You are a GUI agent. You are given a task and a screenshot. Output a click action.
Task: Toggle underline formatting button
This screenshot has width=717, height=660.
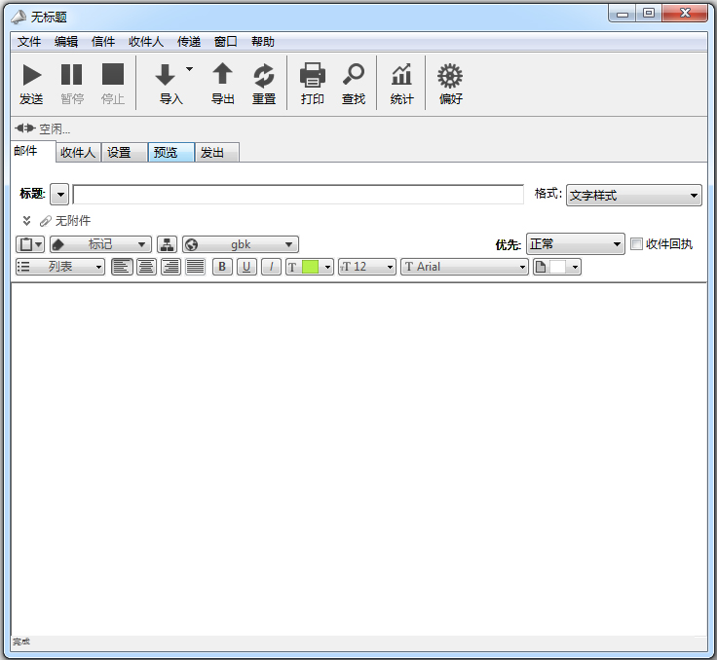[x=246, y=267]
